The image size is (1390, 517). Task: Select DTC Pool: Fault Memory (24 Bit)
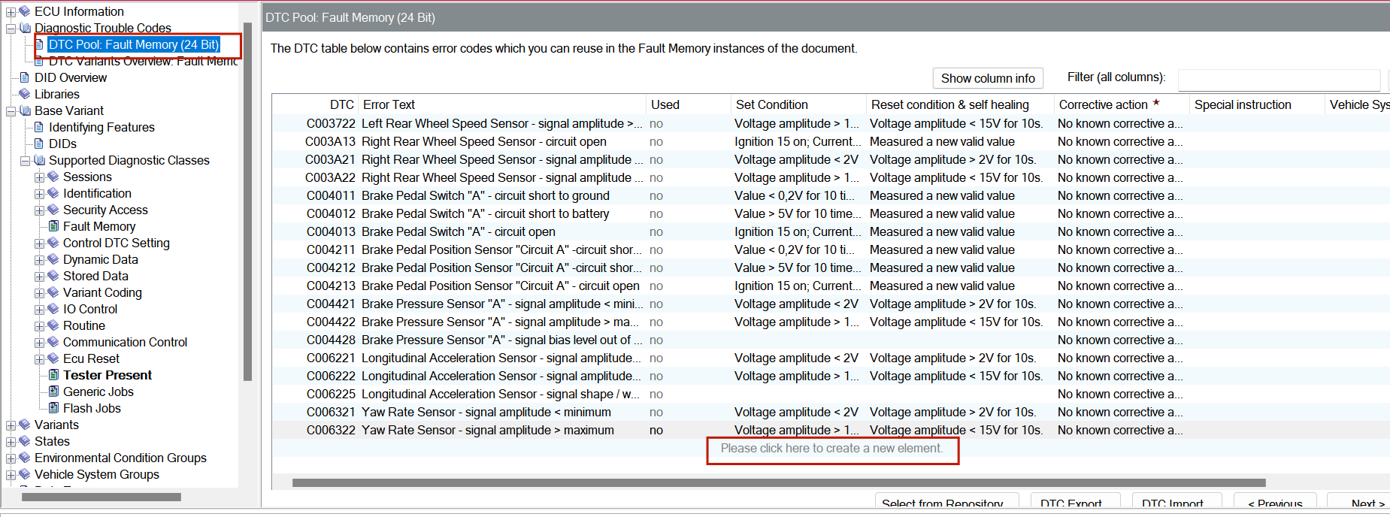point(134,45)
